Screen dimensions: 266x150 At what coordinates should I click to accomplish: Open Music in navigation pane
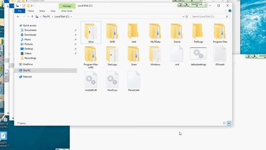coord(28,40)
